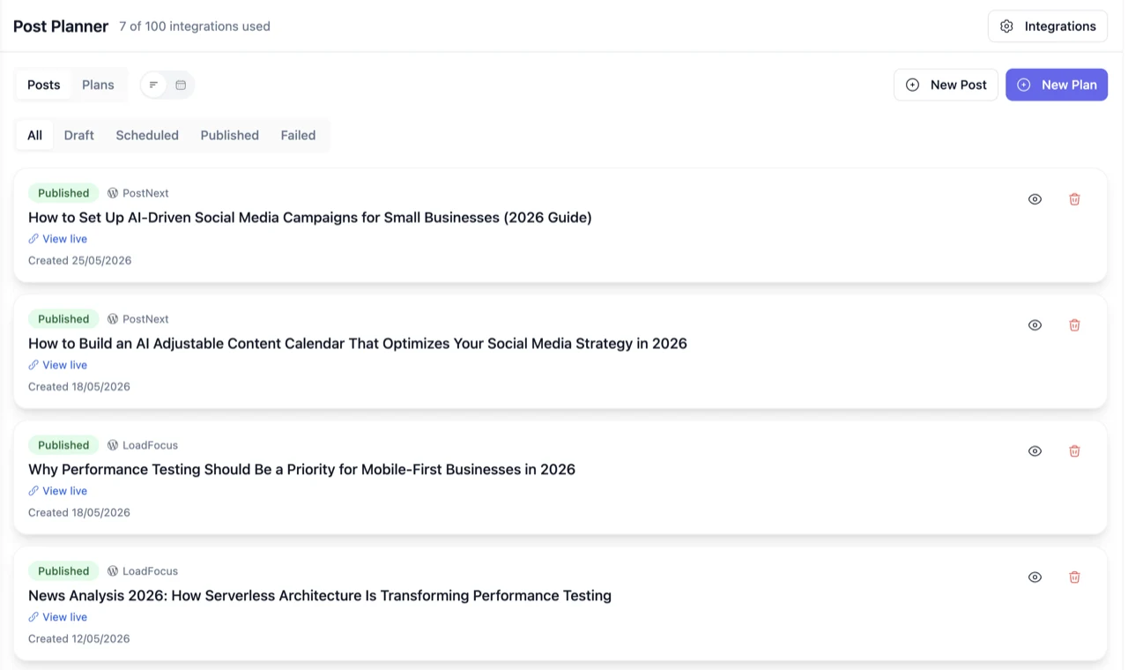Open post title 'How to Build an AI Adjustable Content Calendar'
Image resolution: width=1128 pixels, height=670 pixels.
358,343
